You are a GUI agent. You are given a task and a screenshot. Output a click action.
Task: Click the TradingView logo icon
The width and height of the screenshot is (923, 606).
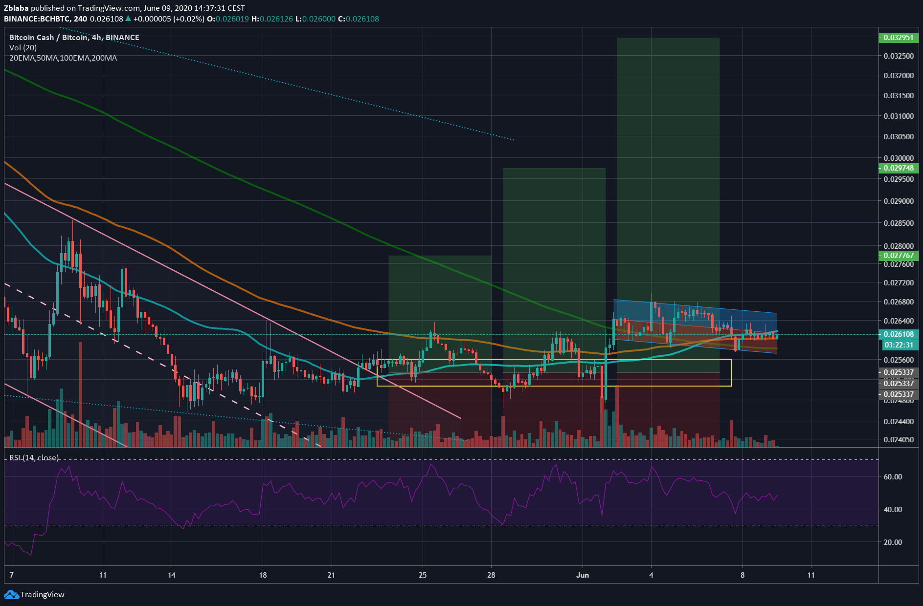11,595
